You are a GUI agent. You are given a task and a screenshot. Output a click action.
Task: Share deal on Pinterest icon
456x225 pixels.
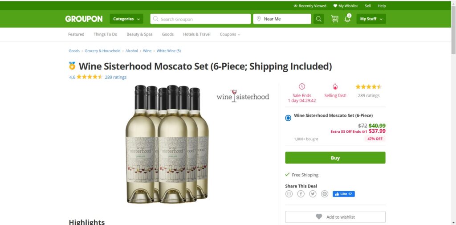(x=325, y=194)
